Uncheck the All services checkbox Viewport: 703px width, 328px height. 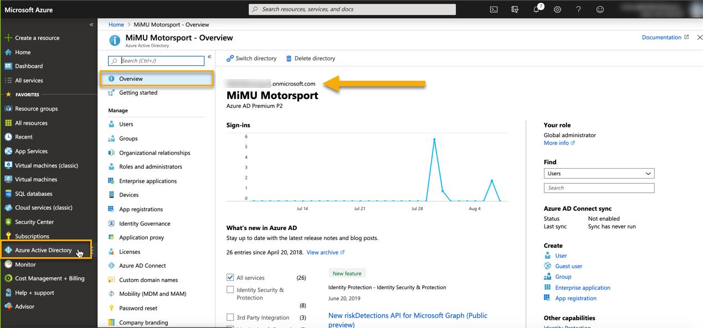tap(230, 278)
